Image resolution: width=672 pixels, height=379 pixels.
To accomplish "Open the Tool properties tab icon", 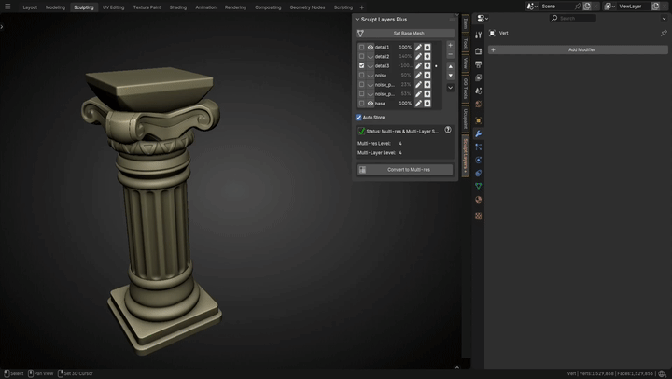I will (478, 35).
